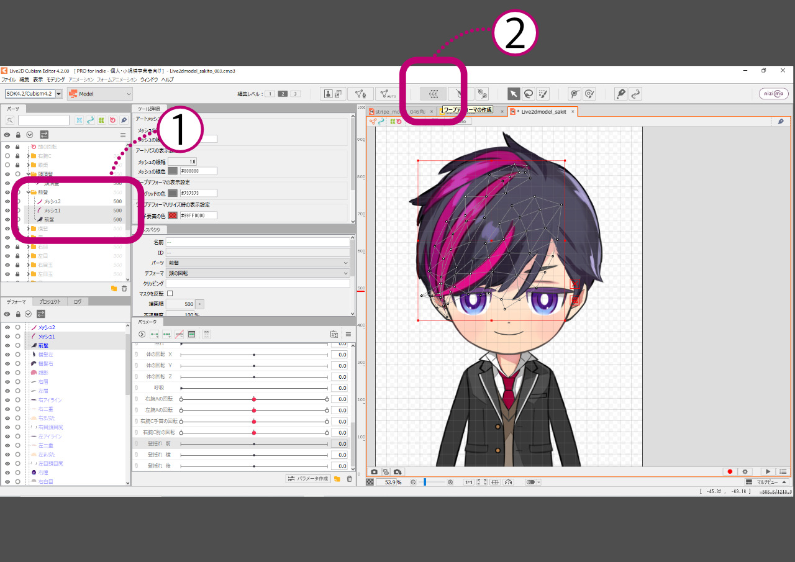This screenshot has height=562, width=795.
Task: Open the デフォーマ dropdown in inspector
Action: [x=257, y=273]
